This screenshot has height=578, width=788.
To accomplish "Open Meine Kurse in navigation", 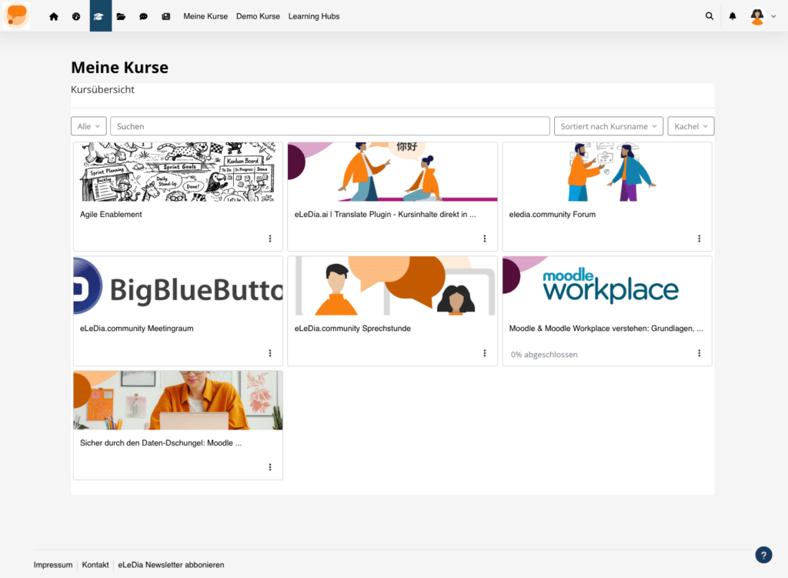I will (x=205, y=16).
